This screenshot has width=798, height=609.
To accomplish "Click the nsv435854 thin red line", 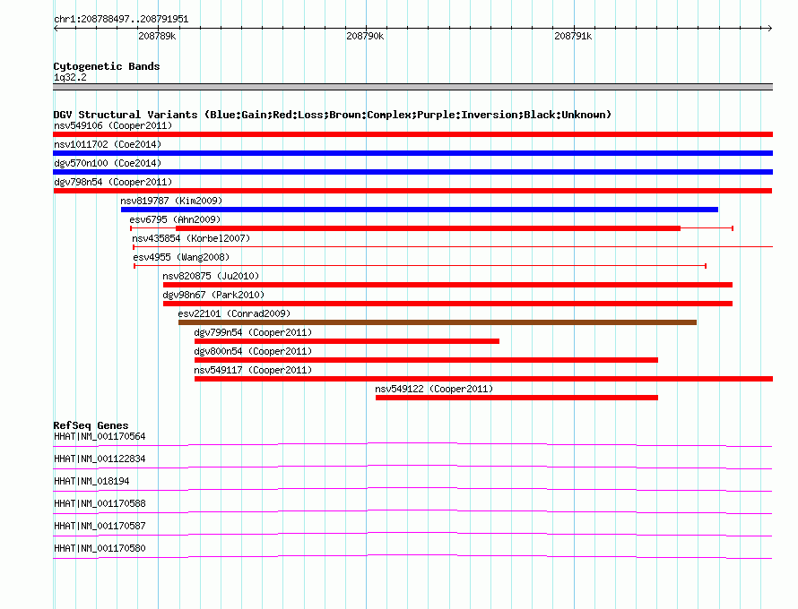I will 453,247.
